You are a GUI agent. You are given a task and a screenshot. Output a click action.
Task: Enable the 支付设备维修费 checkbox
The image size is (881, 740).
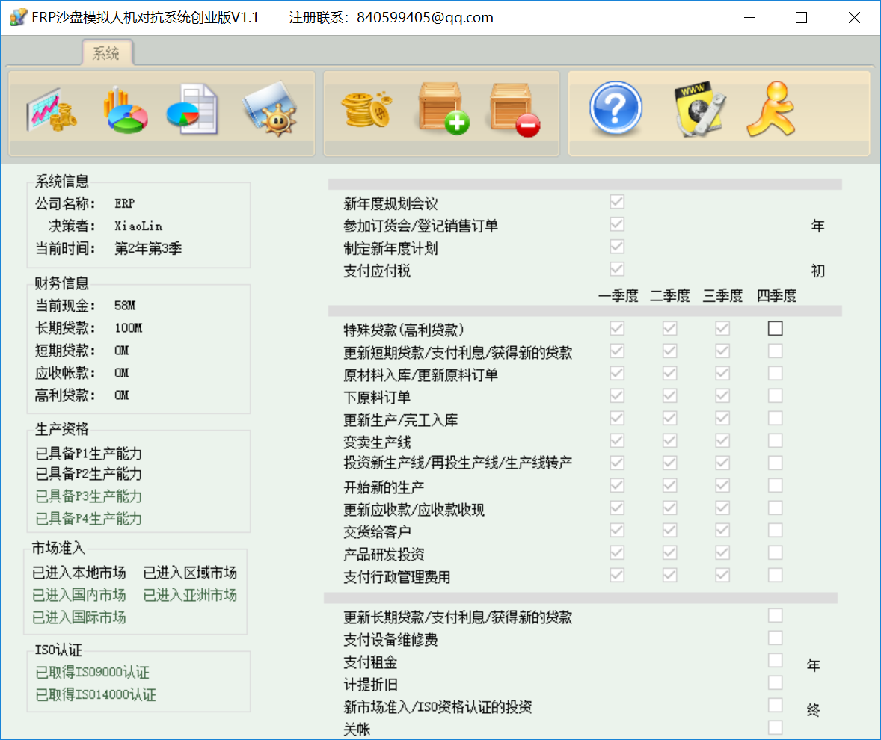point(775,638)
